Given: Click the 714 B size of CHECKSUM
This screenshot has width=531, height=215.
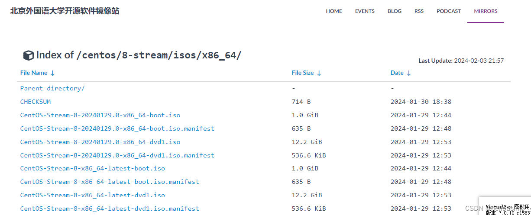Looking at the screenshot, I should 301,102.
